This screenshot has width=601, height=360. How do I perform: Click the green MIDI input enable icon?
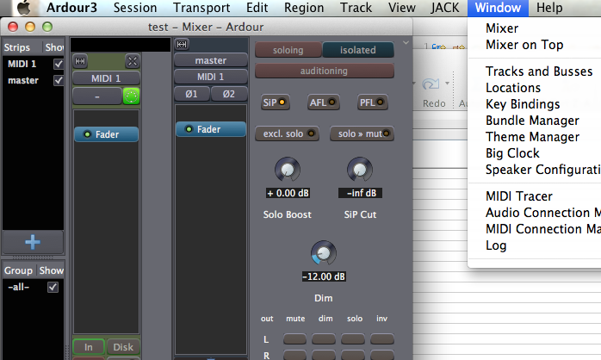click(x=131, y=96)
